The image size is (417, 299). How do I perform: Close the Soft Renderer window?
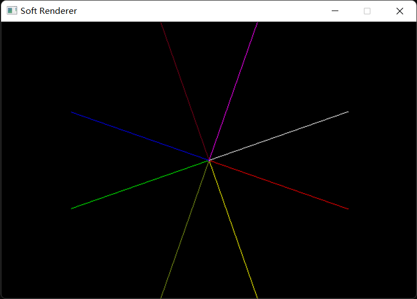click(x=399, y=11)
